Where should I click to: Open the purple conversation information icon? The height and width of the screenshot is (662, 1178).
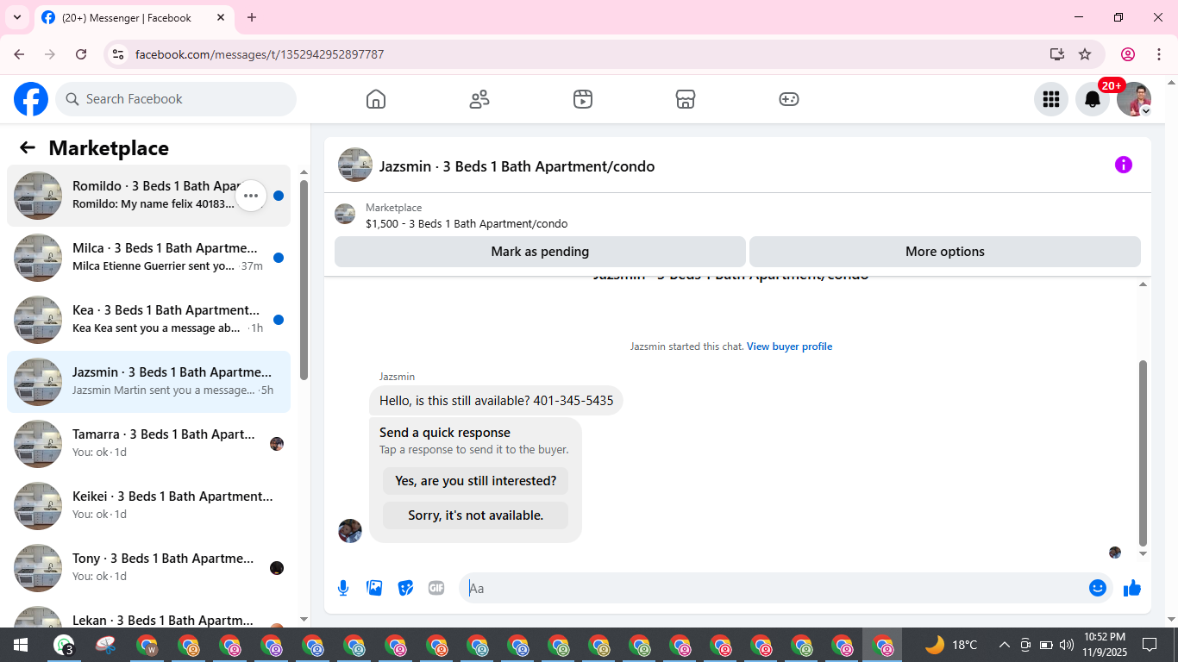(1124, 165)
